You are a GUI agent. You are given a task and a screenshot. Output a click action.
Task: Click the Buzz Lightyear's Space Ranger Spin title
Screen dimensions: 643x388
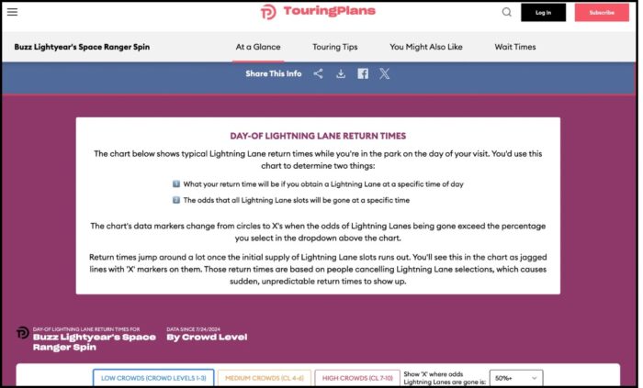82,47
